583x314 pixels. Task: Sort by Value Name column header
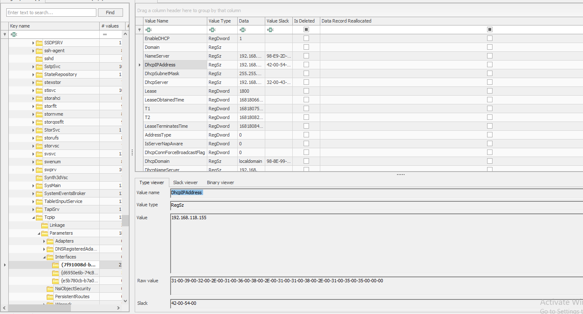click(175, 21)
